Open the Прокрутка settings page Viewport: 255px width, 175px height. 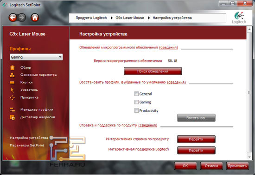pos(29,97)
